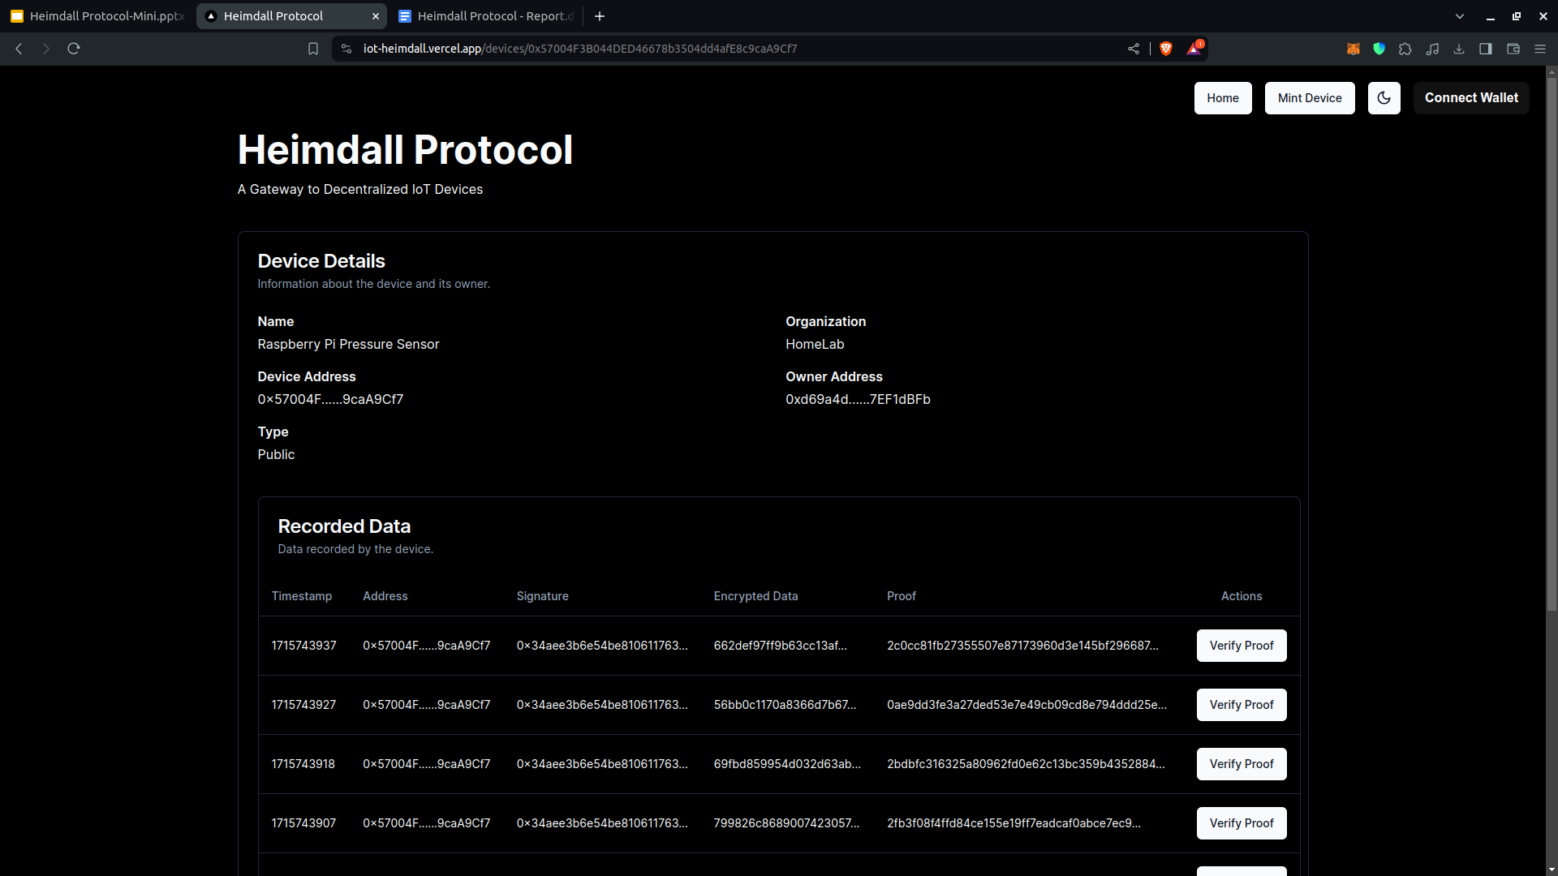
Task: Open the Brave hamburger menu
Action: 1539,49
